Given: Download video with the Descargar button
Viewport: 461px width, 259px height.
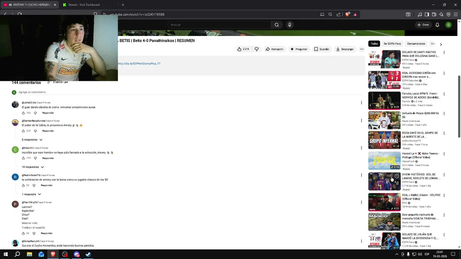Looking at the screenshot, I should pyautogui.click(x=345, y=49).
